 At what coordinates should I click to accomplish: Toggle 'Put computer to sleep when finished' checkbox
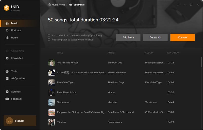point(49,39)
